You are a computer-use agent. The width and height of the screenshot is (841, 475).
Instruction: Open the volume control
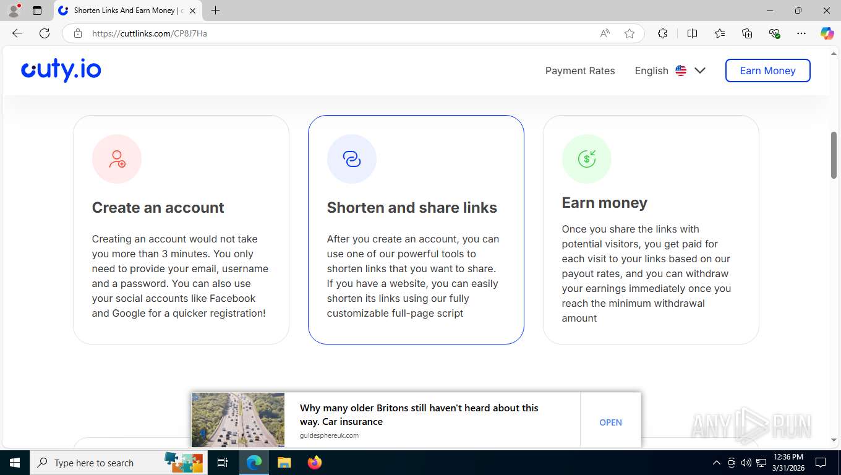click(x=746, y=463)
